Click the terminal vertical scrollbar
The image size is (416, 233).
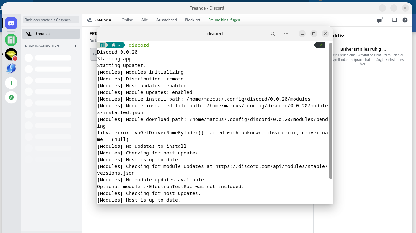coord(331,111)
